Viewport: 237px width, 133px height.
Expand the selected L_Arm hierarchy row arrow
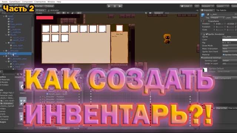6,53
